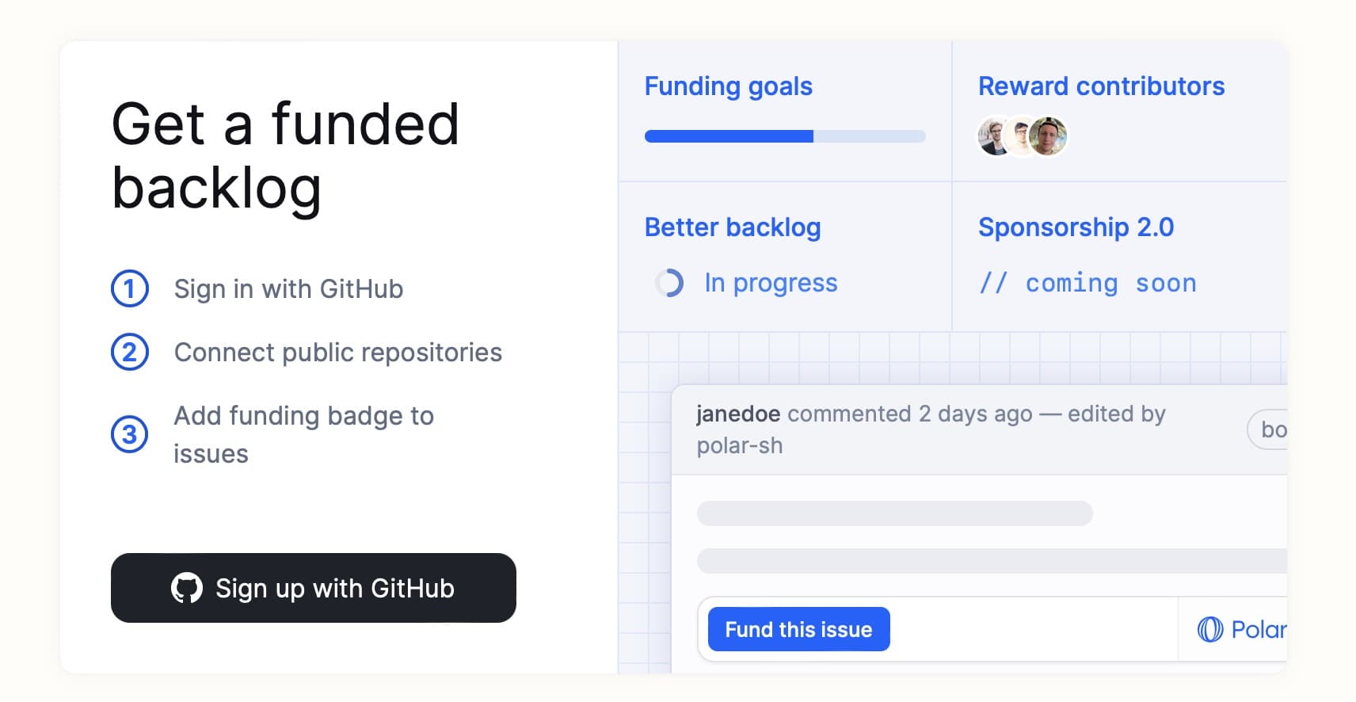
Task: Click the step 2 circled number icon
Action: [130, 352]
